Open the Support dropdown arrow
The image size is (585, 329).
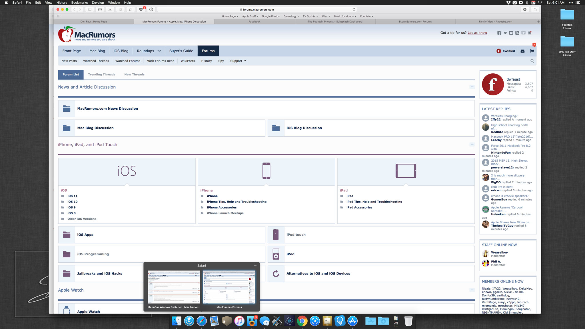coord(245,61)
